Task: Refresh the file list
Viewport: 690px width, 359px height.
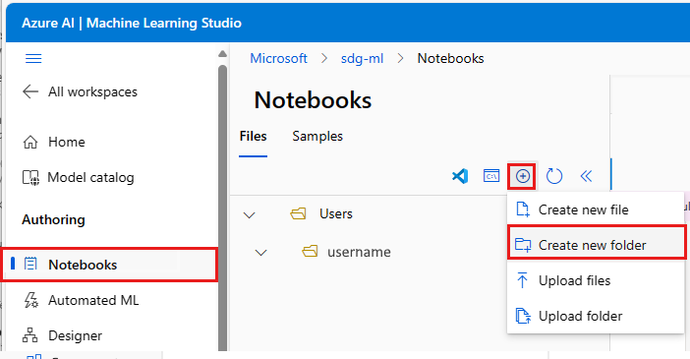Action: (554, 176)
